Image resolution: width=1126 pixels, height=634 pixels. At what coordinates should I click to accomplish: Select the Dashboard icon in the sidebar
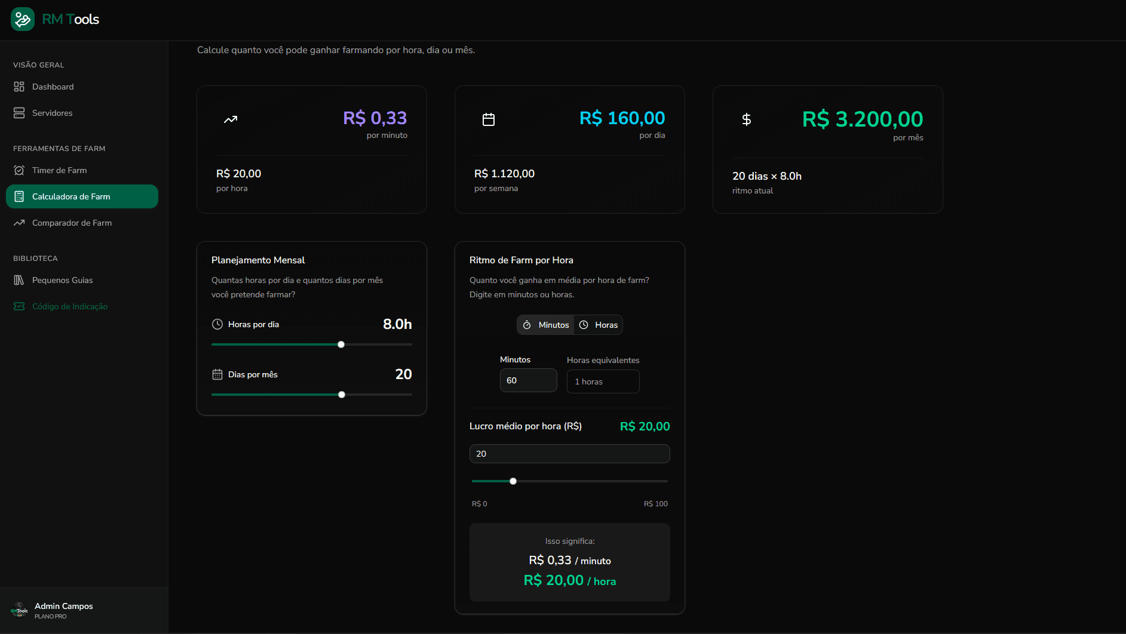[19, 86]
